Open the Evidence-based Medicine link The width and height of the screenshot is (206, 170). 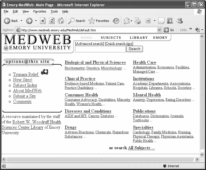pyautogui.click(x=84, y=83)
